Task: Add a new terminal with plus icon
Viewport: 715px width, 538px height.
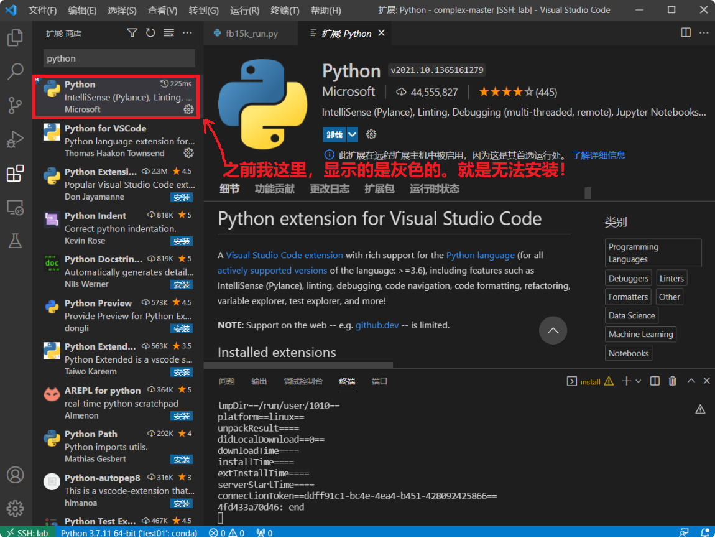Action: (x=627, y=381)
